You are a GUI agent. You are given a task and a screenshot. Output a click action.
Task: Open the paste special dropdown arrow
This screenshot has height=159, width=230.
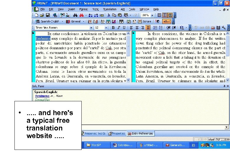point(130,15)
